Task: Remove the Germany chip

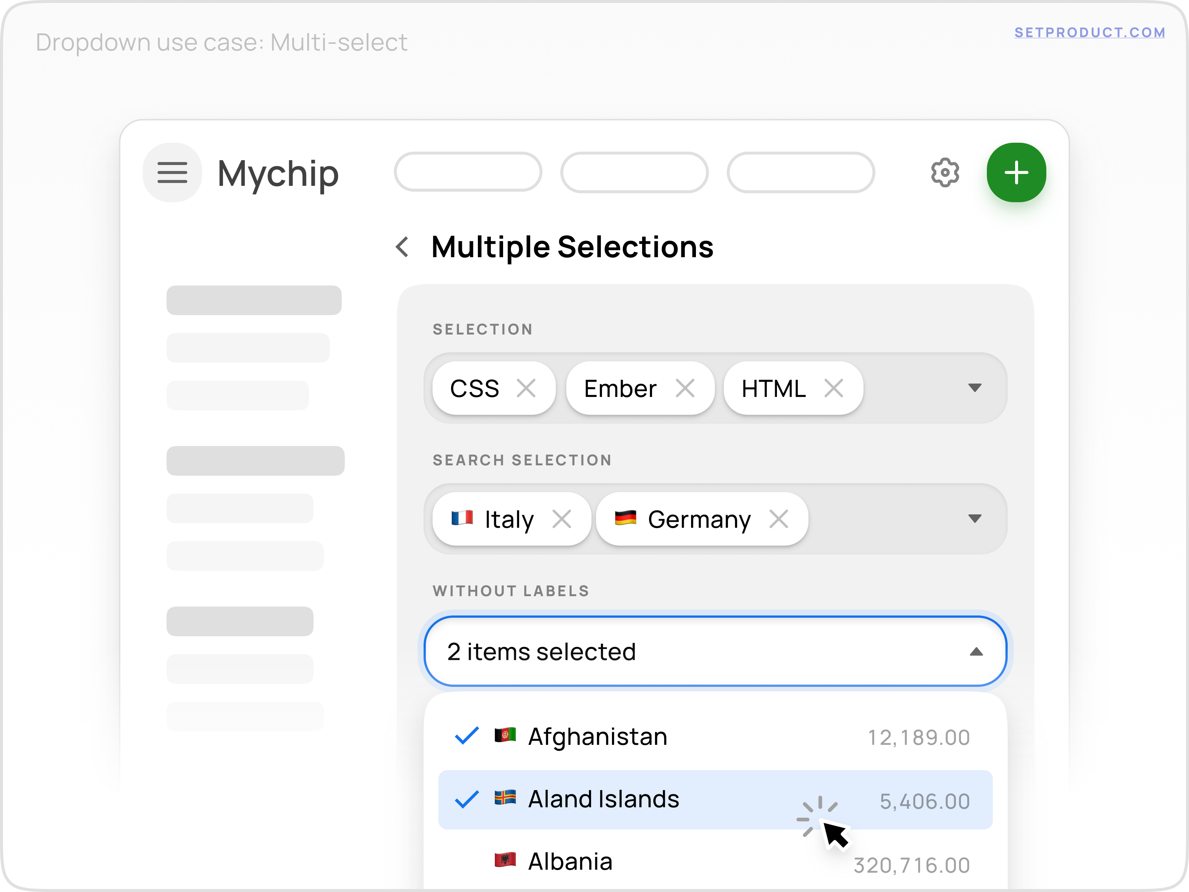Action: [x=779, y=518]
